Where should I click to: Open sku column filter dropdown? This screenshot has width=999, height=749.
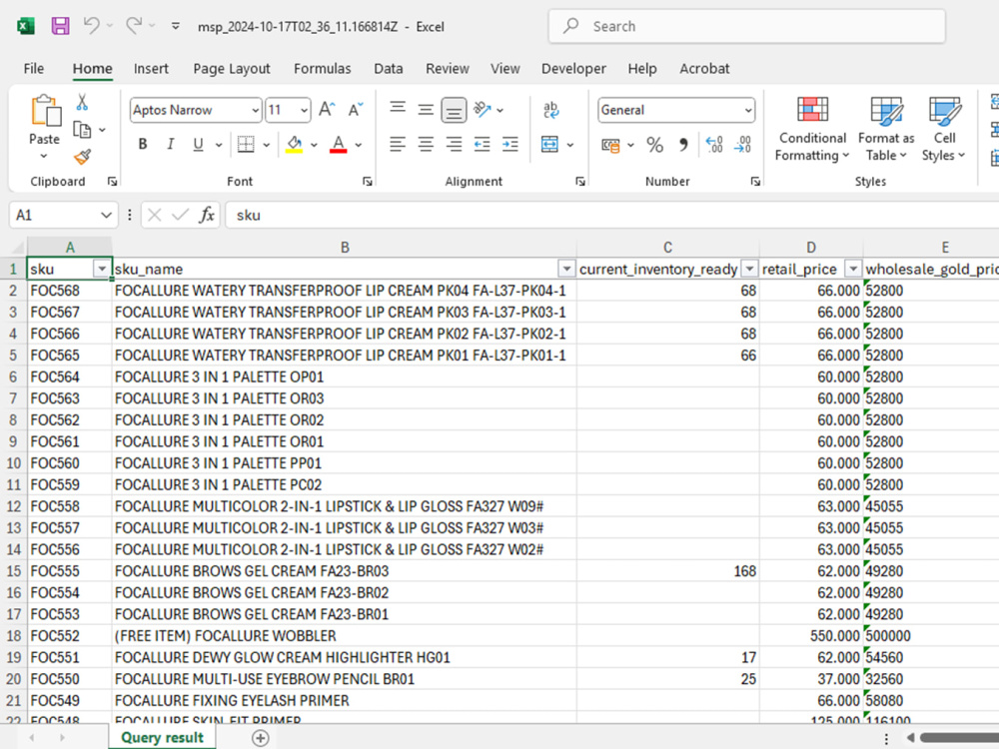click(102, 269)
